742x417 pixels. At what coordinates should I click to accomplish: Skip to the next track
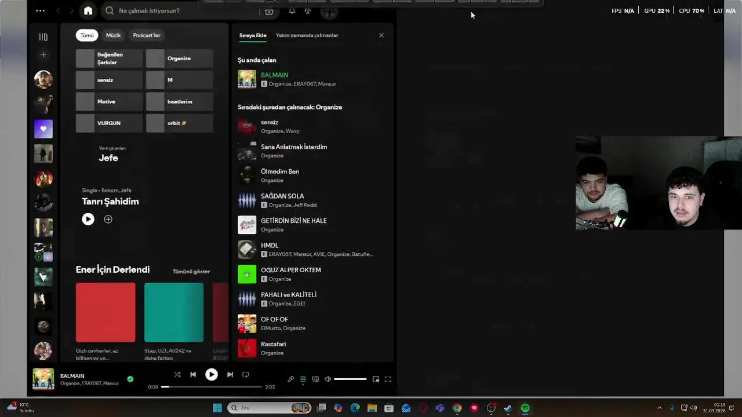pyautogui.click(x=230, y=375)
